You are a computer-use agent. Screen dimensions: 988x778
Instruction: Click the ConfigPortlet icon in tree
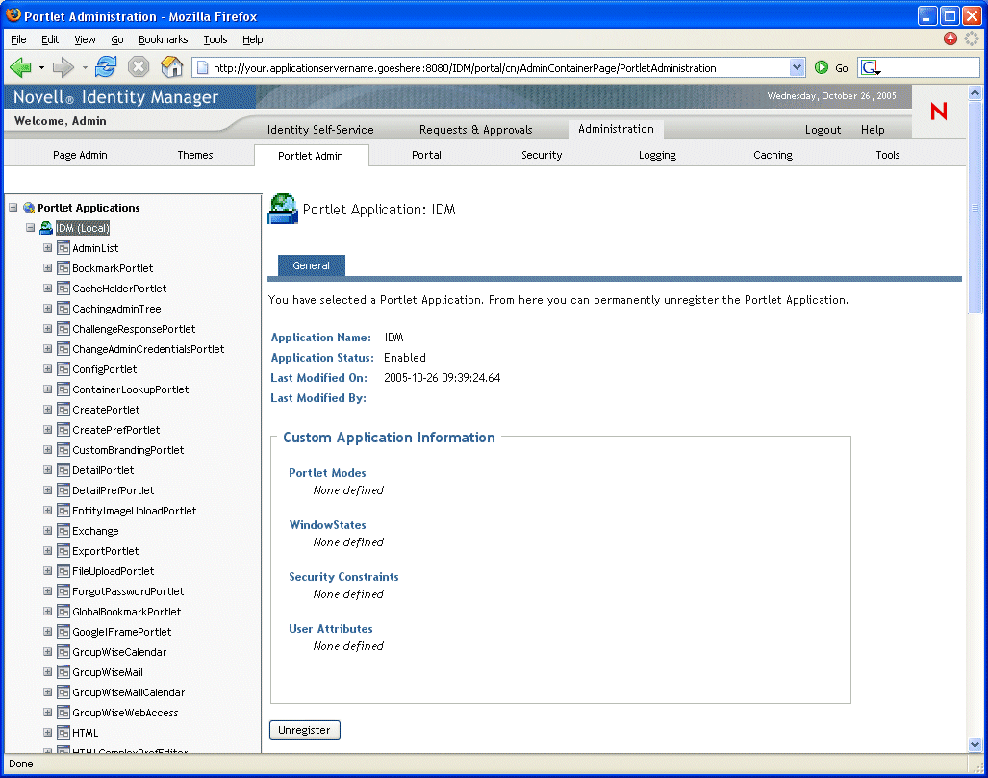[x=63, y=369]
